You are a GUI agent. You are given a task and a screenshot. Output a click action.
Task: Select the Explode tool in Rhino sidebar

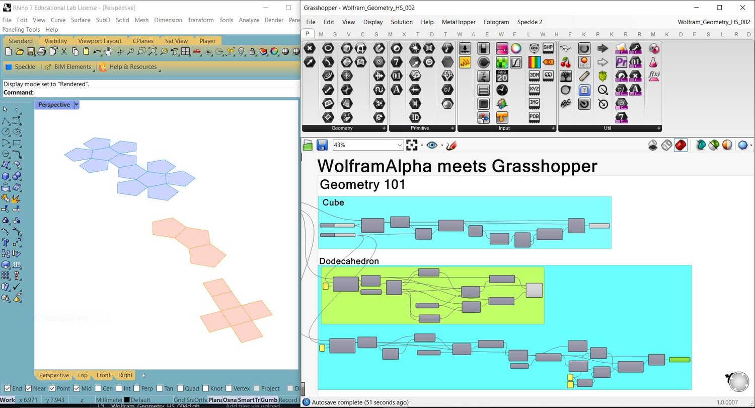click(x=17, y=198)
